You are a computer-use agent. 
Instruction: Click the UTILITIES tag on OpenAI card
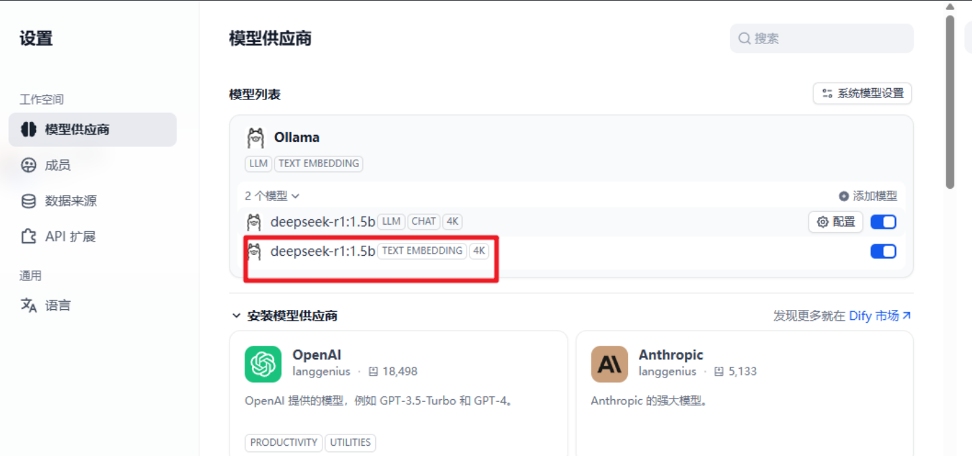pyautogui.click(x=350, y=442)
